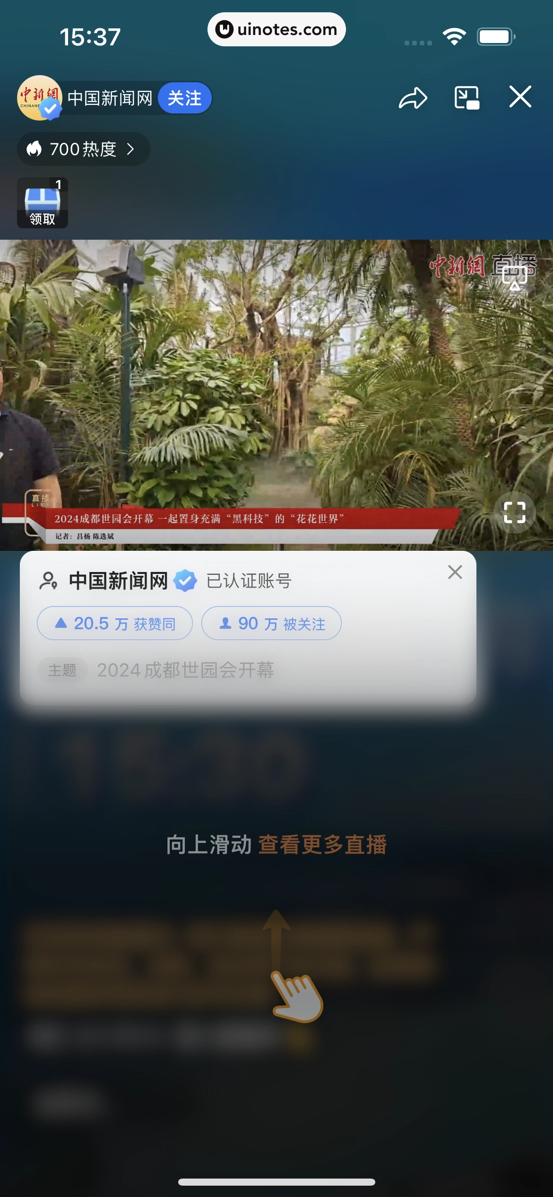Tap the 中国新闻网 channel name at top
This screenshot has height=1197, width=553.
[110, 98]
